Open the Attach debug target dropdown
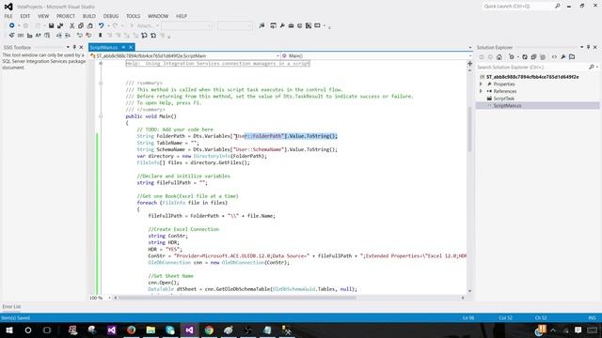602x338 pixels. click(x=157, y=25)
